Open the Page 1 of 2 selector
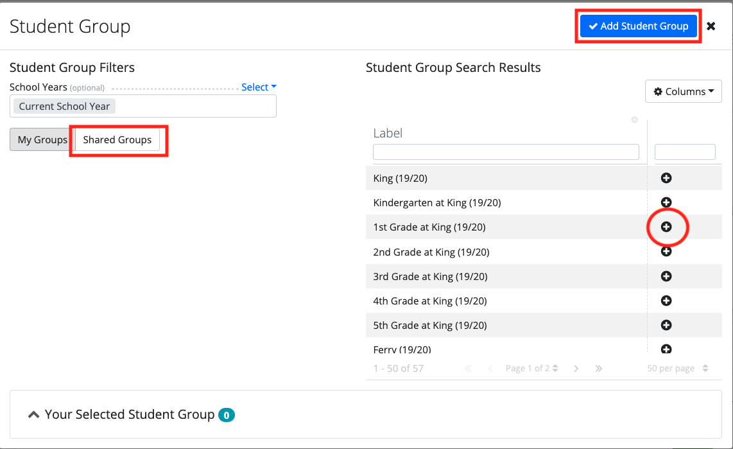The width and height of the screenshot is (733, 449). pos(532,369)
